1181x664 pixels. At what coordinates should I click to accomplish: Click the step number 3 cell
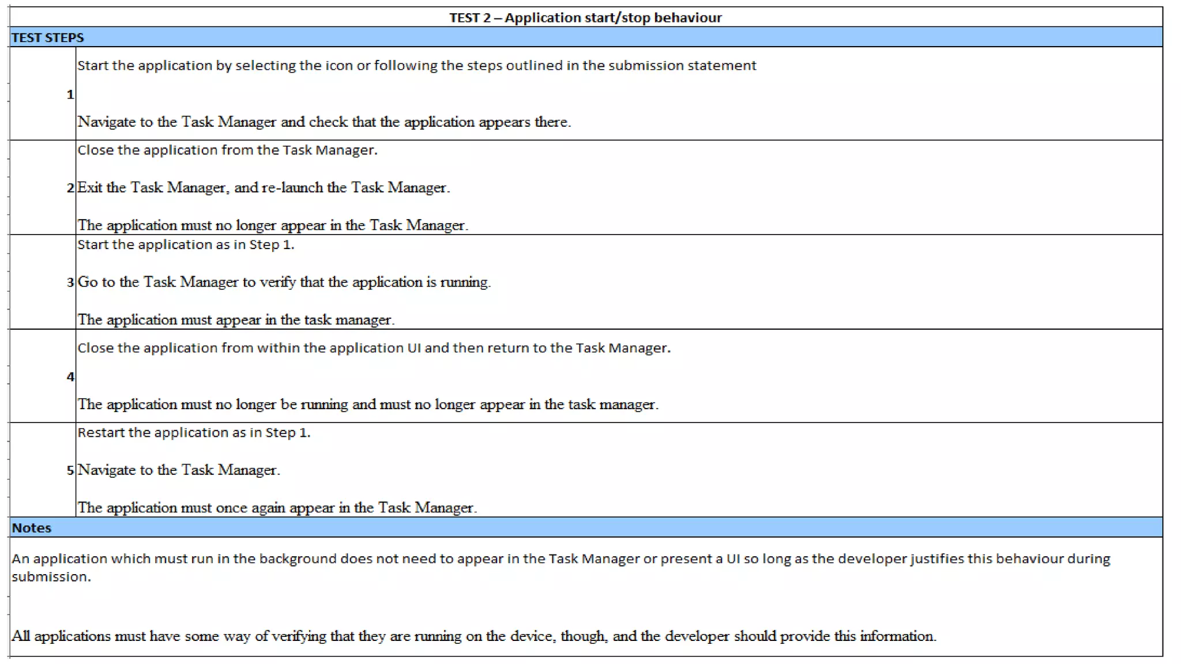click(x=70, y=282)
